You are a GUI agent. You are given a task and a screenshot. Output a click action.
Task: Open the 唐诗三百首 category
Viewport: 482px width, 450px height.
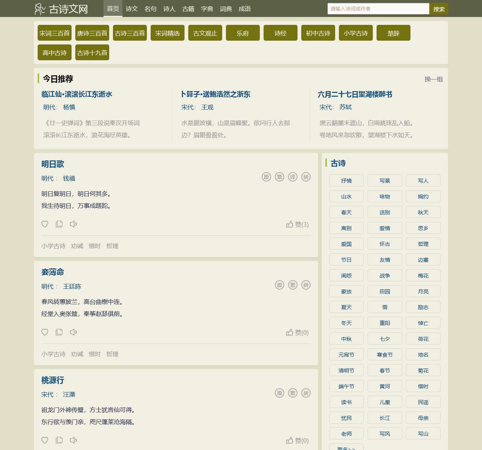coord(92,33)
